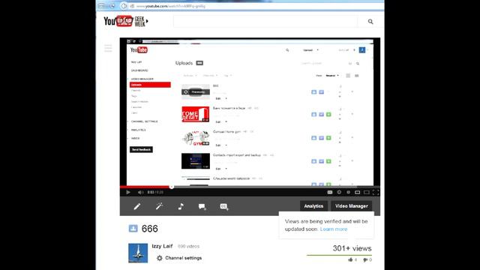
Task: Follow the Learn more link in the views tooltip
Action: [x=334, y=229]
